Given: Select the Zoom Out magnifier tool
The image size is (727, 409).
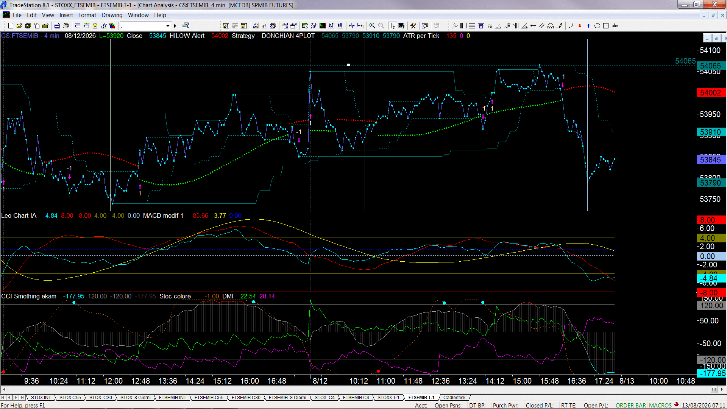Looking at the screenshot, I should [381, 26].
